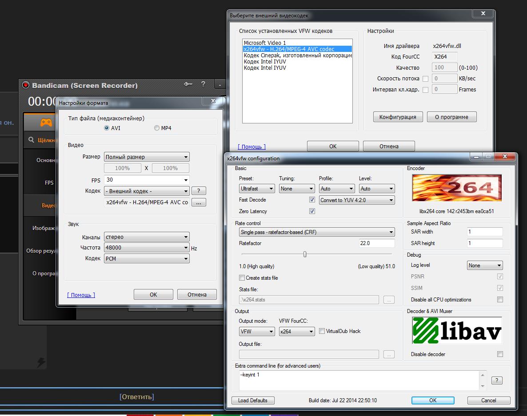This screenshot has width=527, height=416.
Task: Click the SAR height input field
Action: (485, 243)
